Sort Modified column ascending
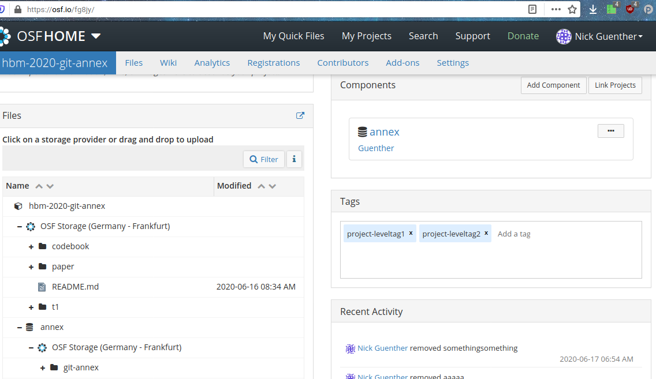The width and height of the screenshot is (656, 379). coord(261,186)
